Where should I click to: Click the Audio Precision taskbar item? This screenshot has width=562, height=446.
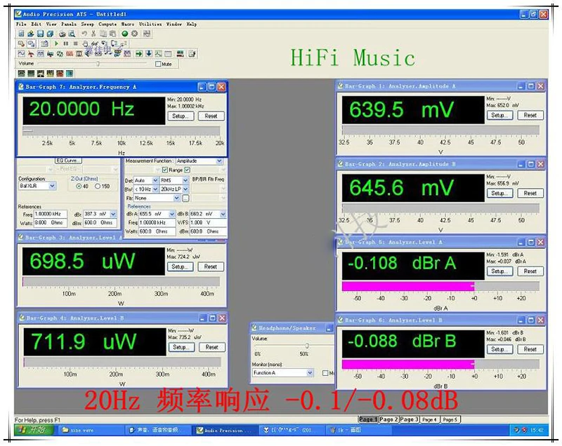point(225,431)
